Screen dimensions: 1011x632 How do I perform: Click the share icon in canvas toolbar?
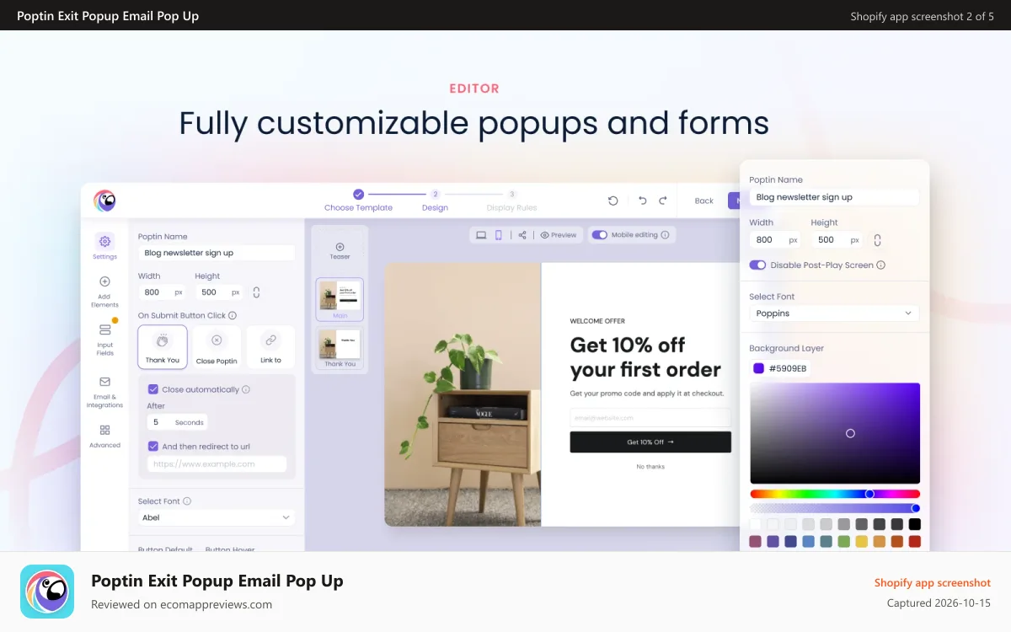(x=522, y=235)
